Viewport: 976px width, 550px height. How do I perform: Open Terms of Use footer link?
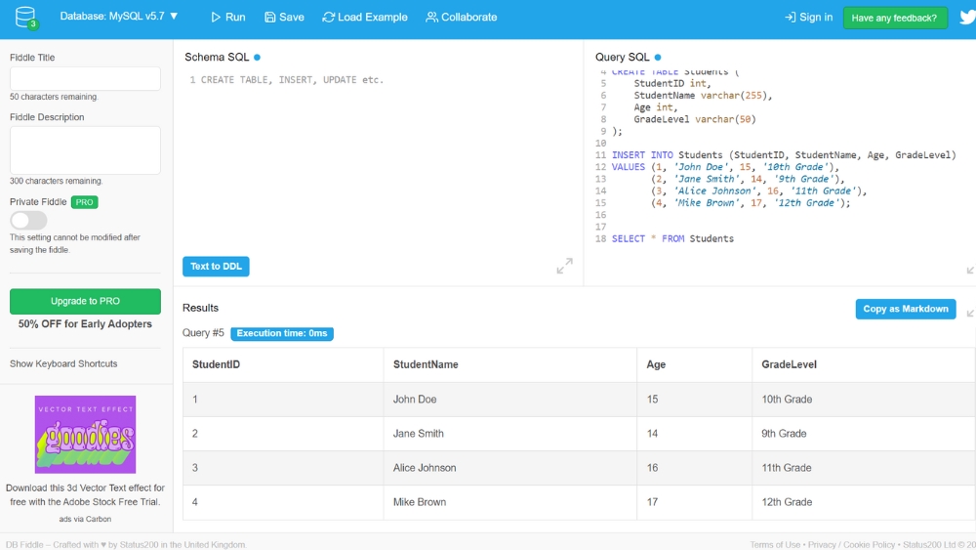click(775, 544)
